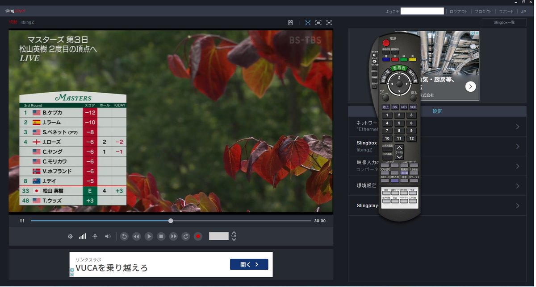Stop the video stream
The image size is (536, 287).
pyautogui.click(x=161, y=237)
